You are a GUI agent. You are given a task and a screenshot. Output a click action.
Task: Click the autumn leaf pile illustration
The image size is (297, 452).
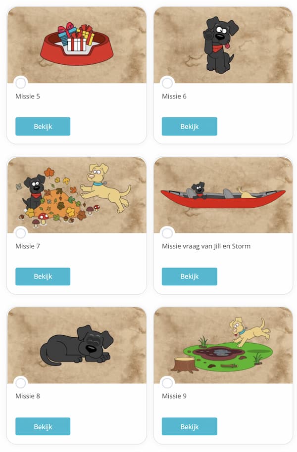coord(77,195)
